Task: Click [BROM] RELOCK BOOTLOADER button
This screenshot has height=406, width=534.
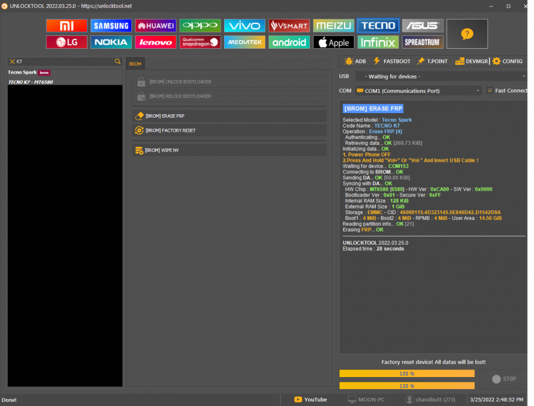Action: click(x=229, y=96)
